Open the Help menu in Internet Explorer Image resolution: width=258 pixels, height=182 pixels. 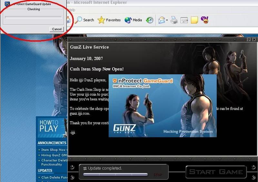point(72,10)
